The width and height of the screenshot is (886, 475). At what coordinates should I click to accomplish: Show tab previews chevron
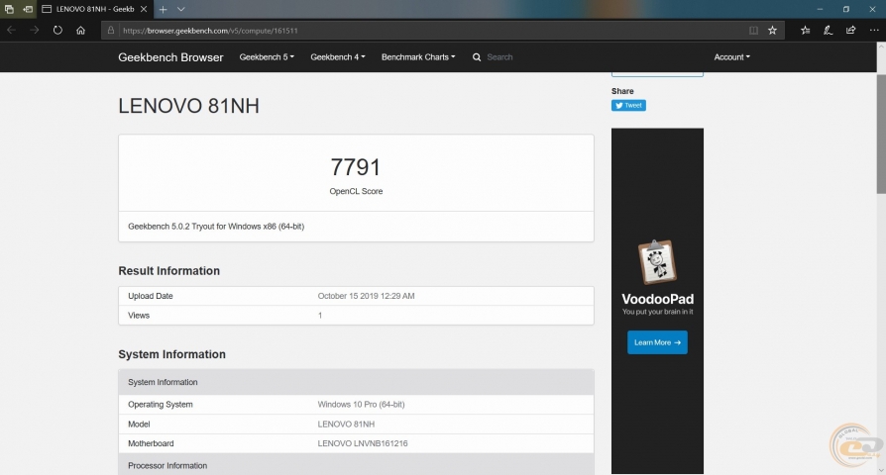tap(180, 9)
